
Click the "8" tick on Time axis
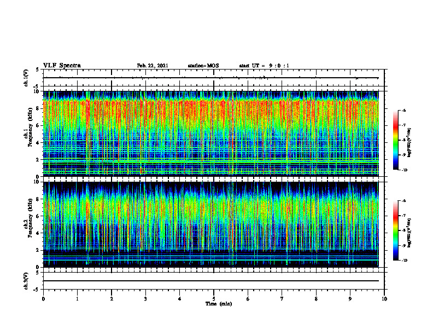click(316, 299)
